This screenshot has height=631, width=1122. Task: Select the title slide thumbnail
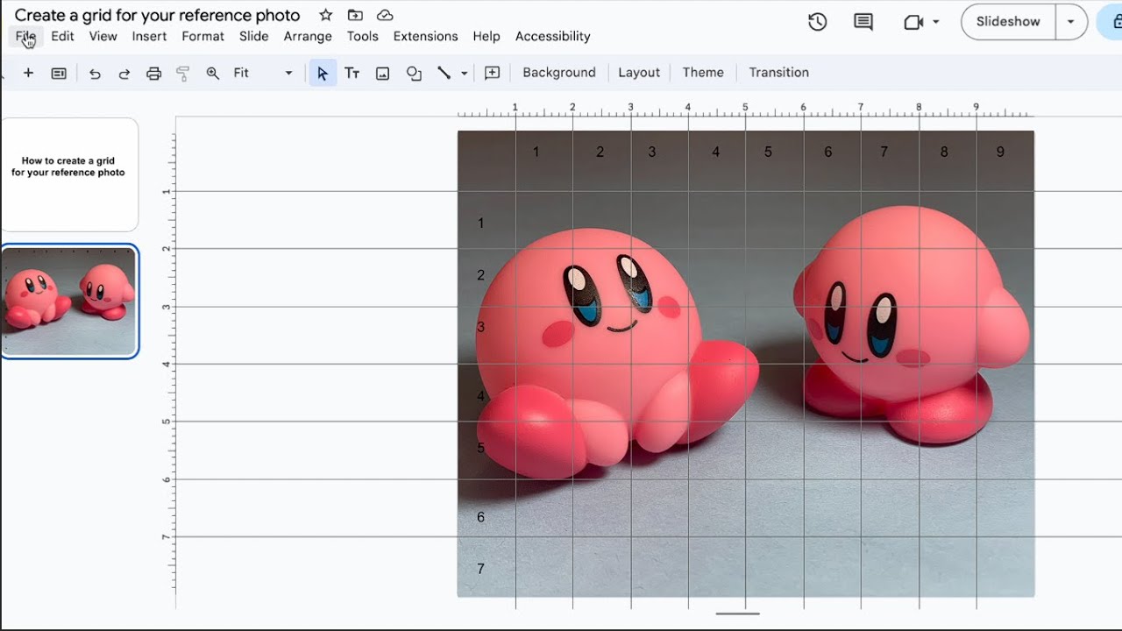[x=69, y=174]
